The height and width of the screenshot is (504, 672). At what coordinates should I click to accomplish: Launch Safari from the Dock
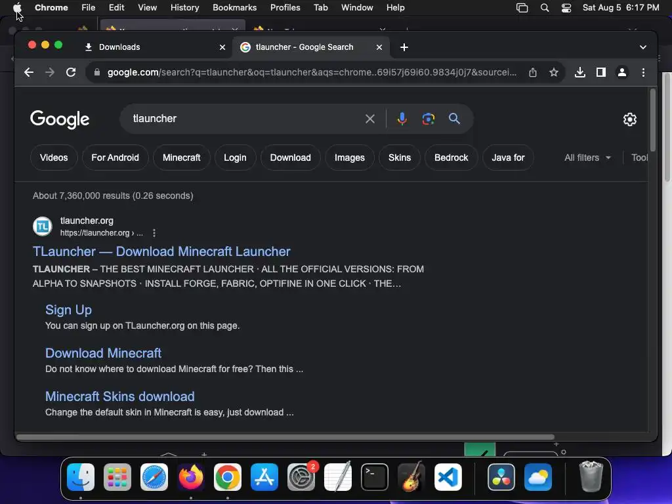[x=154, y=477]
